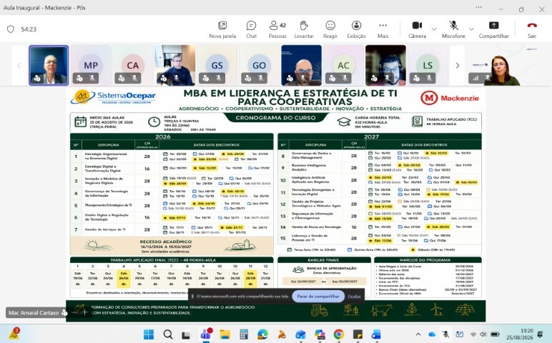
Task: Open Windows Search from taskbar
Action: point(168,334)
